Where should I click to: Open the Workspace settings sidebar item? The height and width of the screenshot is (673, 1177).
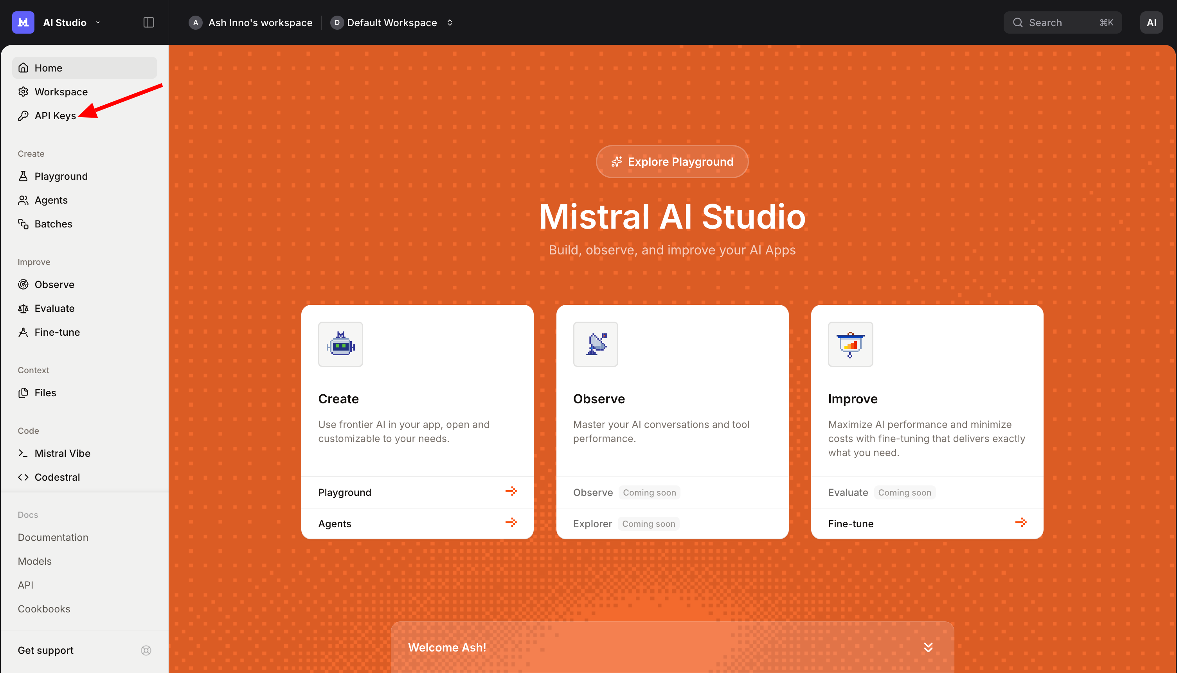click(x=61, y=91)
